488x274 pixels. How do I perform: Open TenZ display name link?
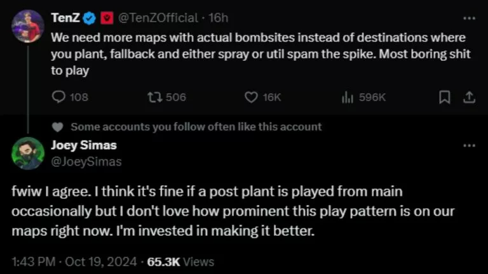pos(65,18)
